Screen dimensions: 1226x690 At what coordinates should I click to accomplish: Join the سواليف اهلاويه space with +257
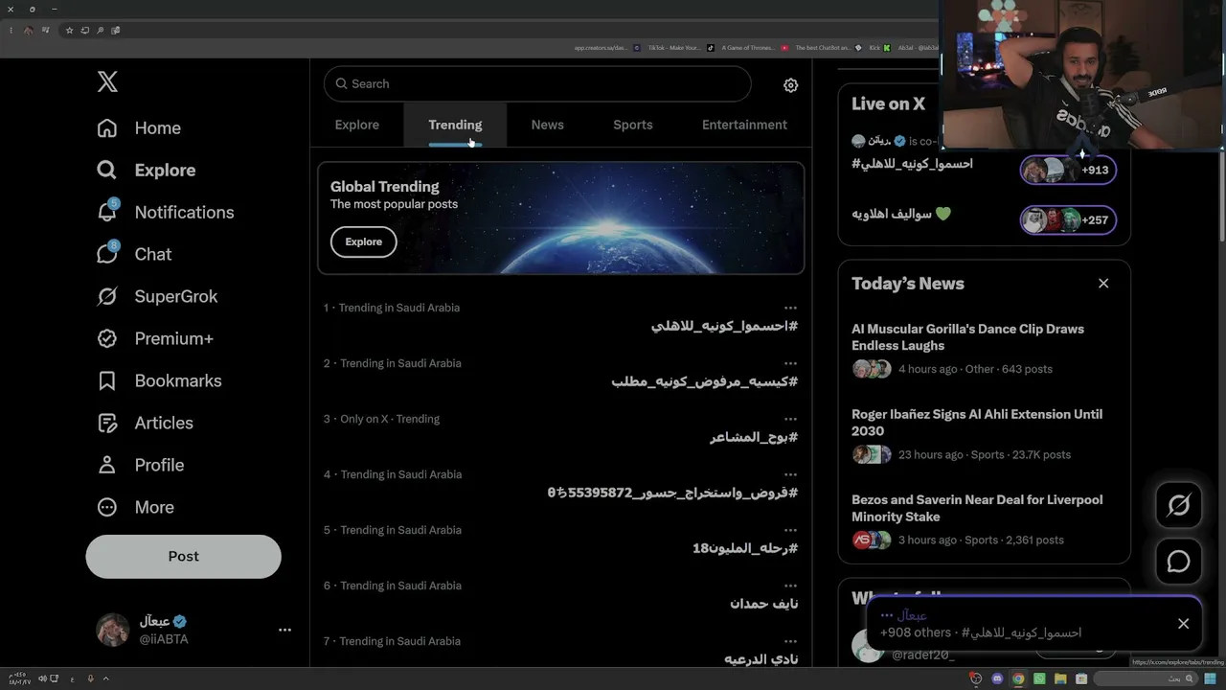coord(1068,219)
